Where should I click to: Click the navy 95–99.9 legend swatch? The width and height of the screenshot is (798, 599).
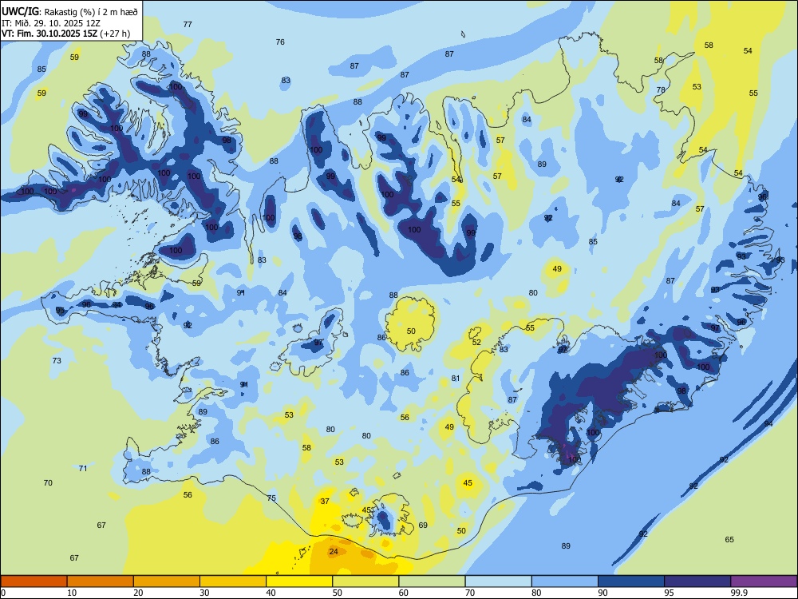[x=697, y=581]
